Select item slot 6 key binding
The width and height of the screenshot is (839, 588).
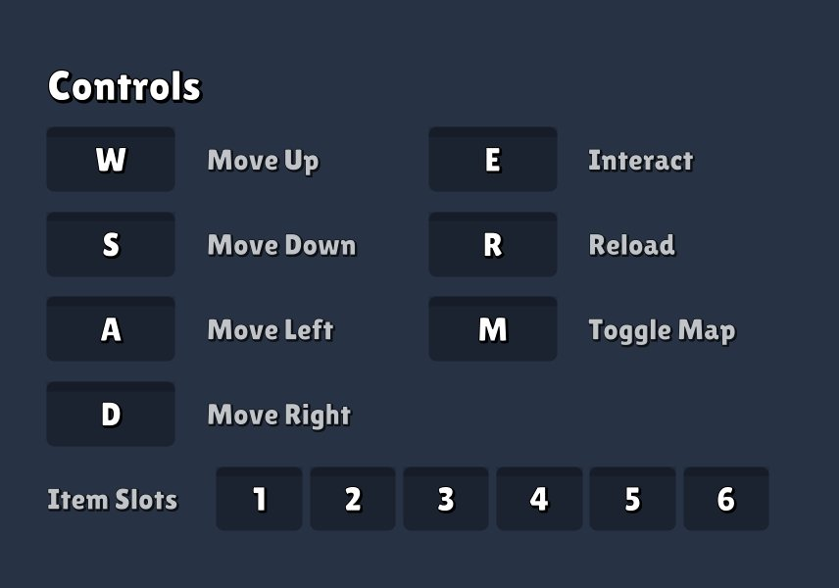(726, 499)
